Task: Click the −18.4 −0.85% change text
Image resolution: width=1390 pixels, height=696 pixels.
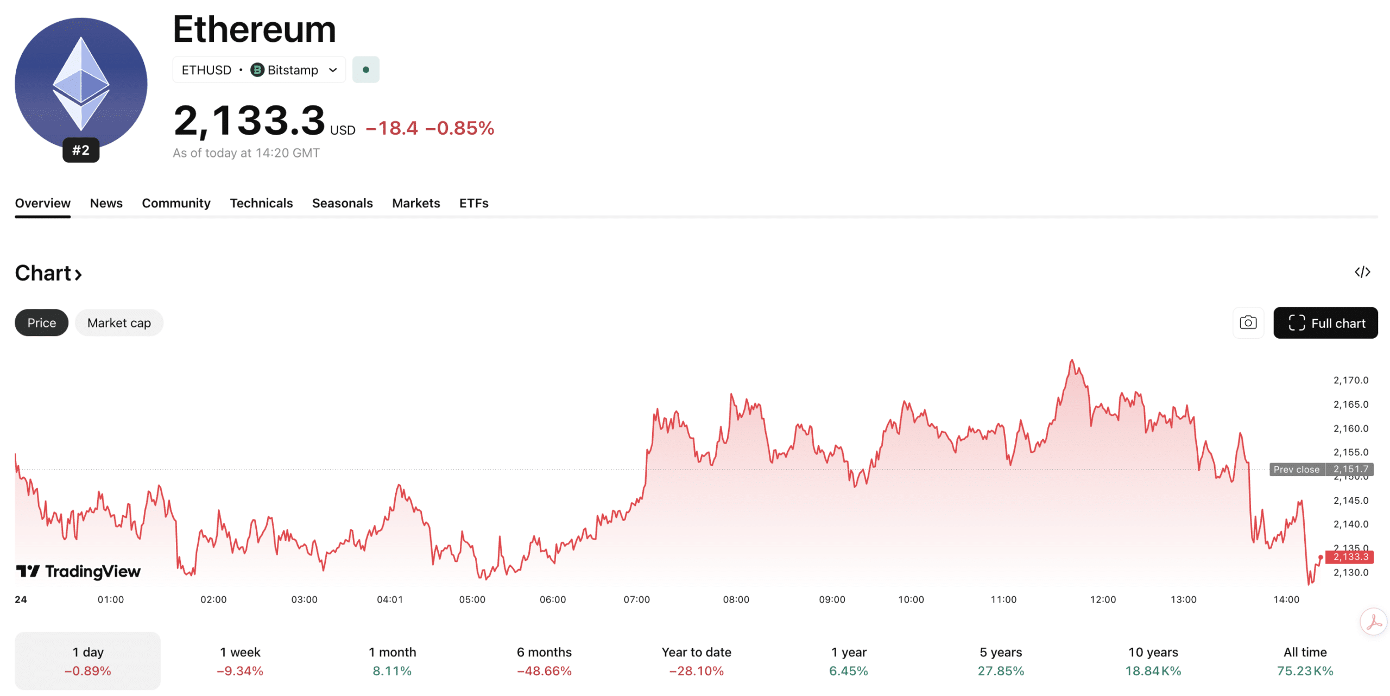Action: click(429, 128)
